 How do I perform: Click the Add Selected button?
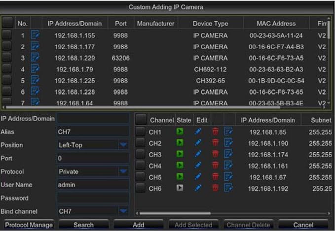193,225
